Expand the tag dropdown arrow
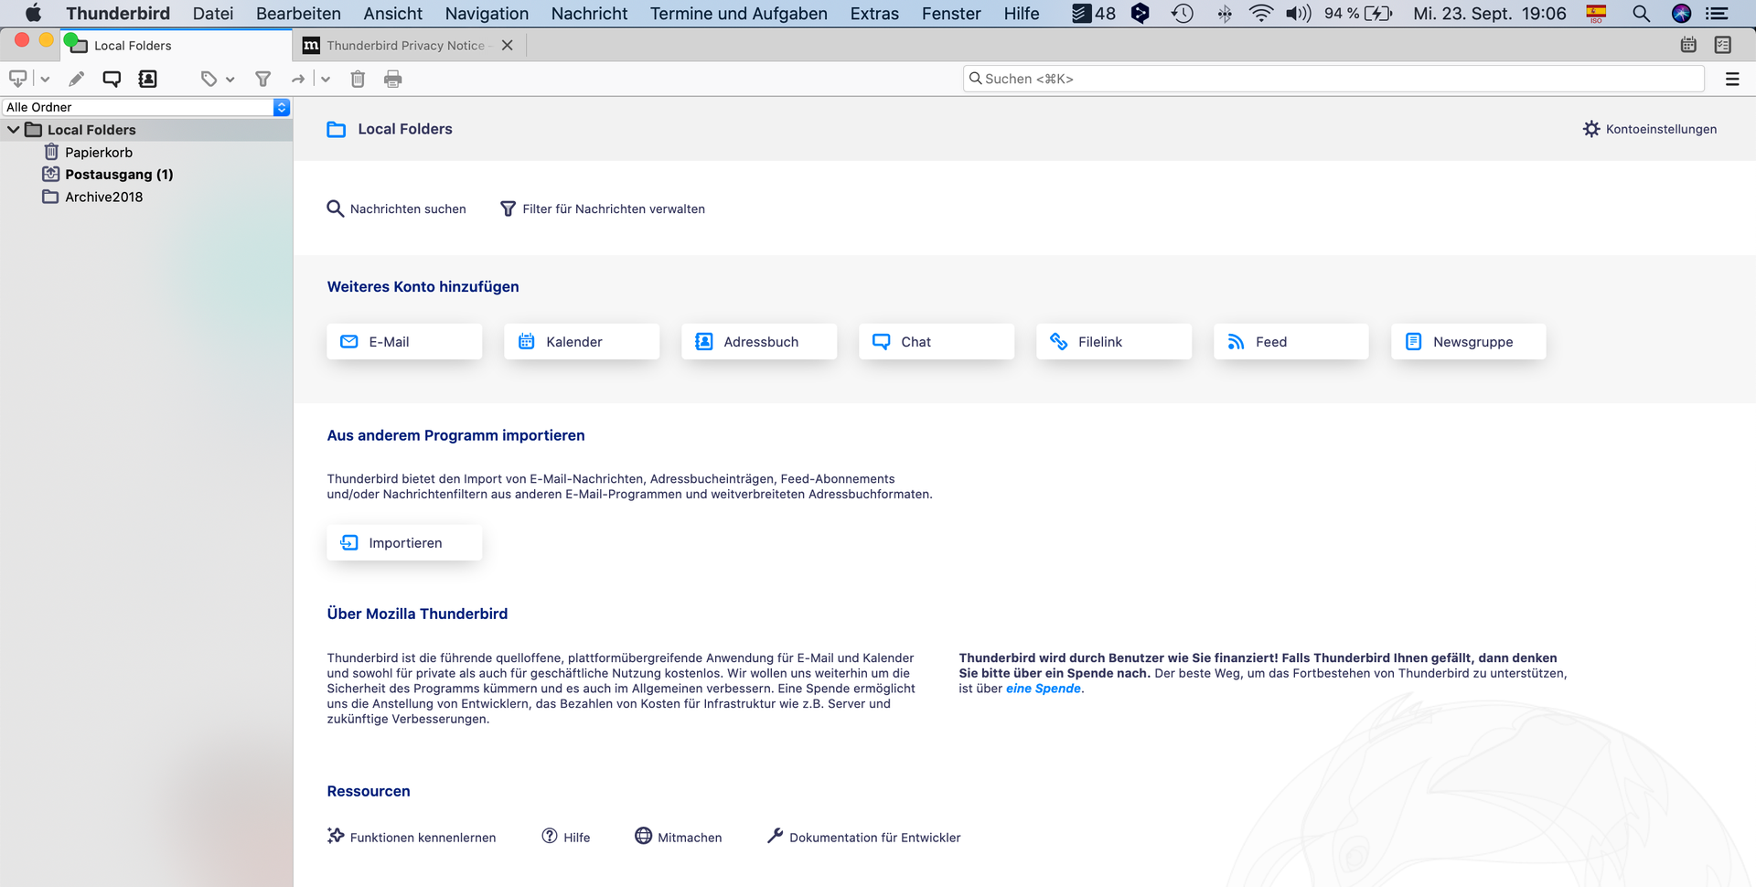1756x887 pixels. [x=230, y=80]
